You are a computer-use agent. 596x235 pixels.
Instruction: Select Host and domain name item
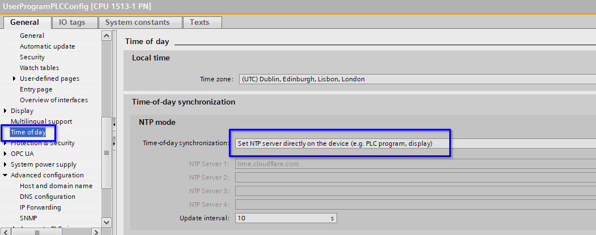pyautogui.click(x=56, y=186)
